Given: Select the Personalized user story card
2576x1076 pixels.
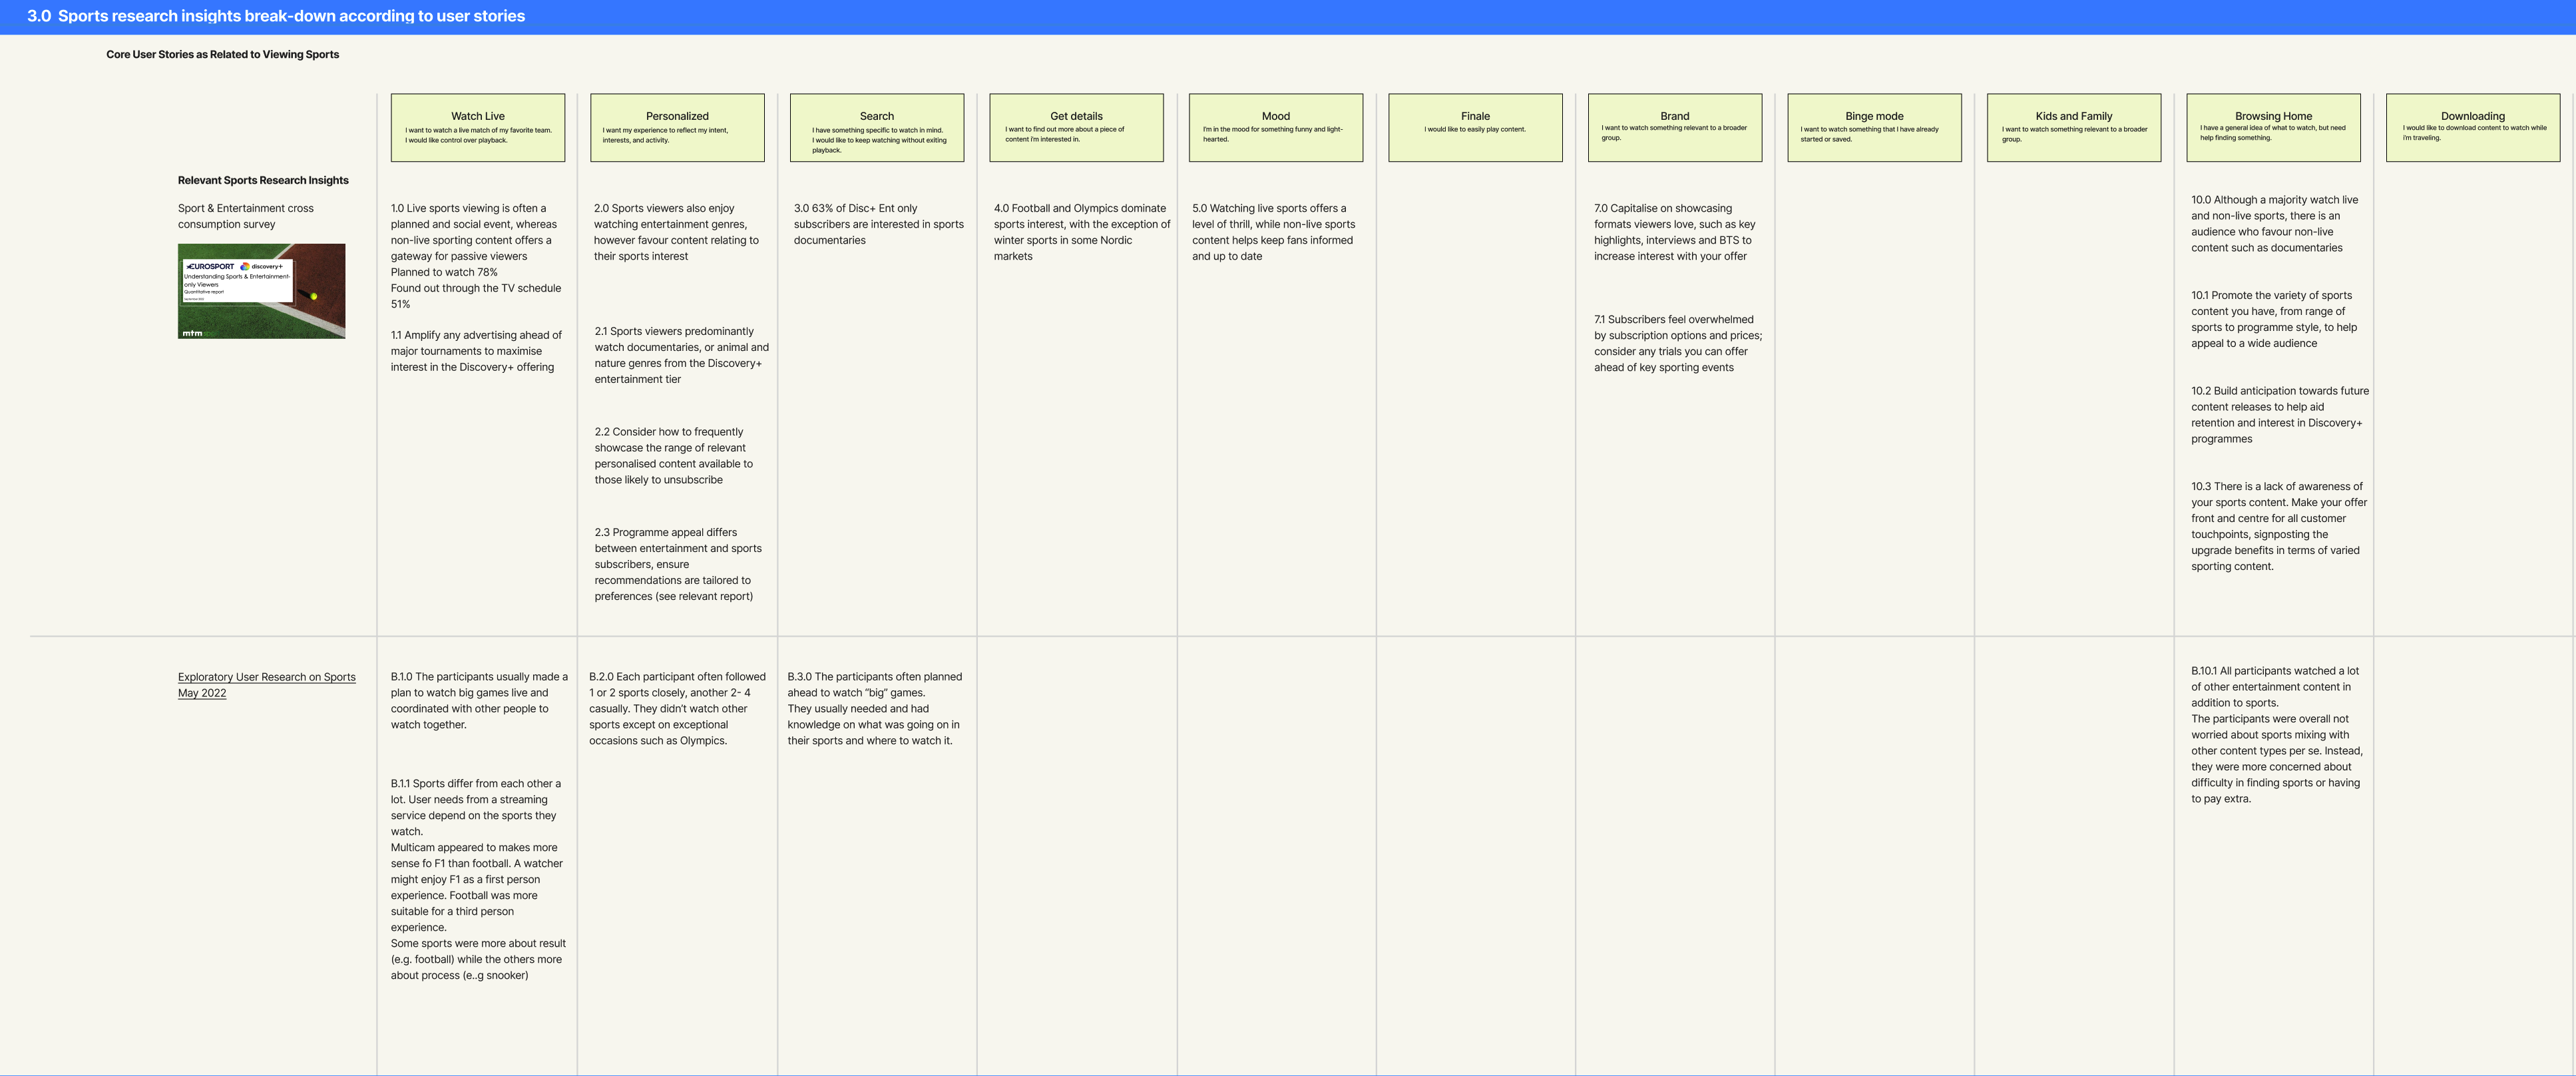Looking at the screenshot, I should (677, 128).
